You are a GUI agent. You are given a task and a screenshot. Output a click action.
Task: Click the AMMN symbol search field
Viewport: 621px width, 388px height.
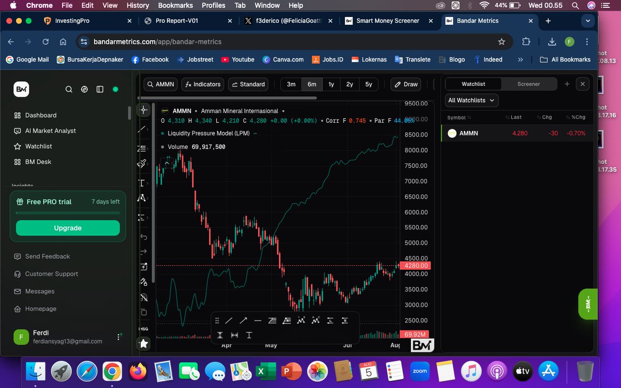[x=160, y=84]
